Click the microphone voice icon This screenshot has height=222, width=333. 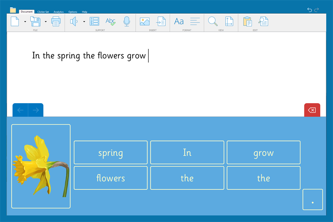126,22
